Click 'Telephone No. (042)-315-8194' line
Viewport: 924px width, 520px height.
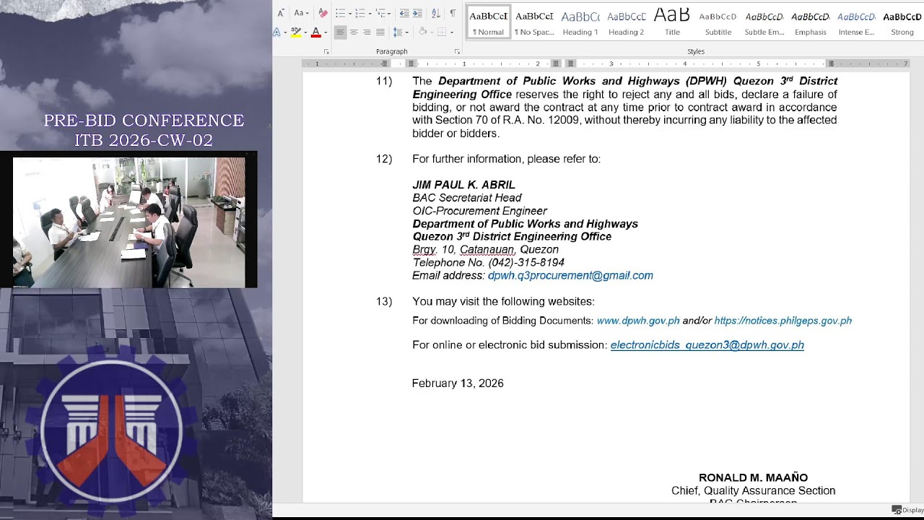tap(489, 263)
